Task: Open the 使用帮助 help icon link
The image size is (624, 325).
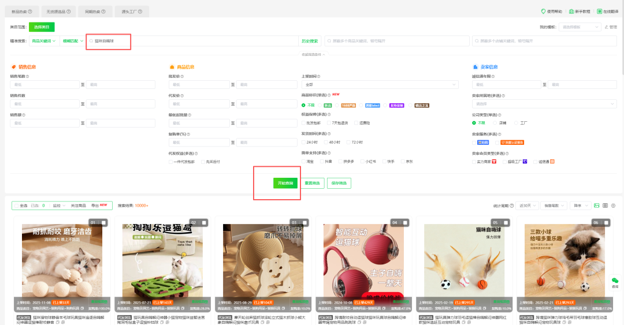Action: point(543,12)
